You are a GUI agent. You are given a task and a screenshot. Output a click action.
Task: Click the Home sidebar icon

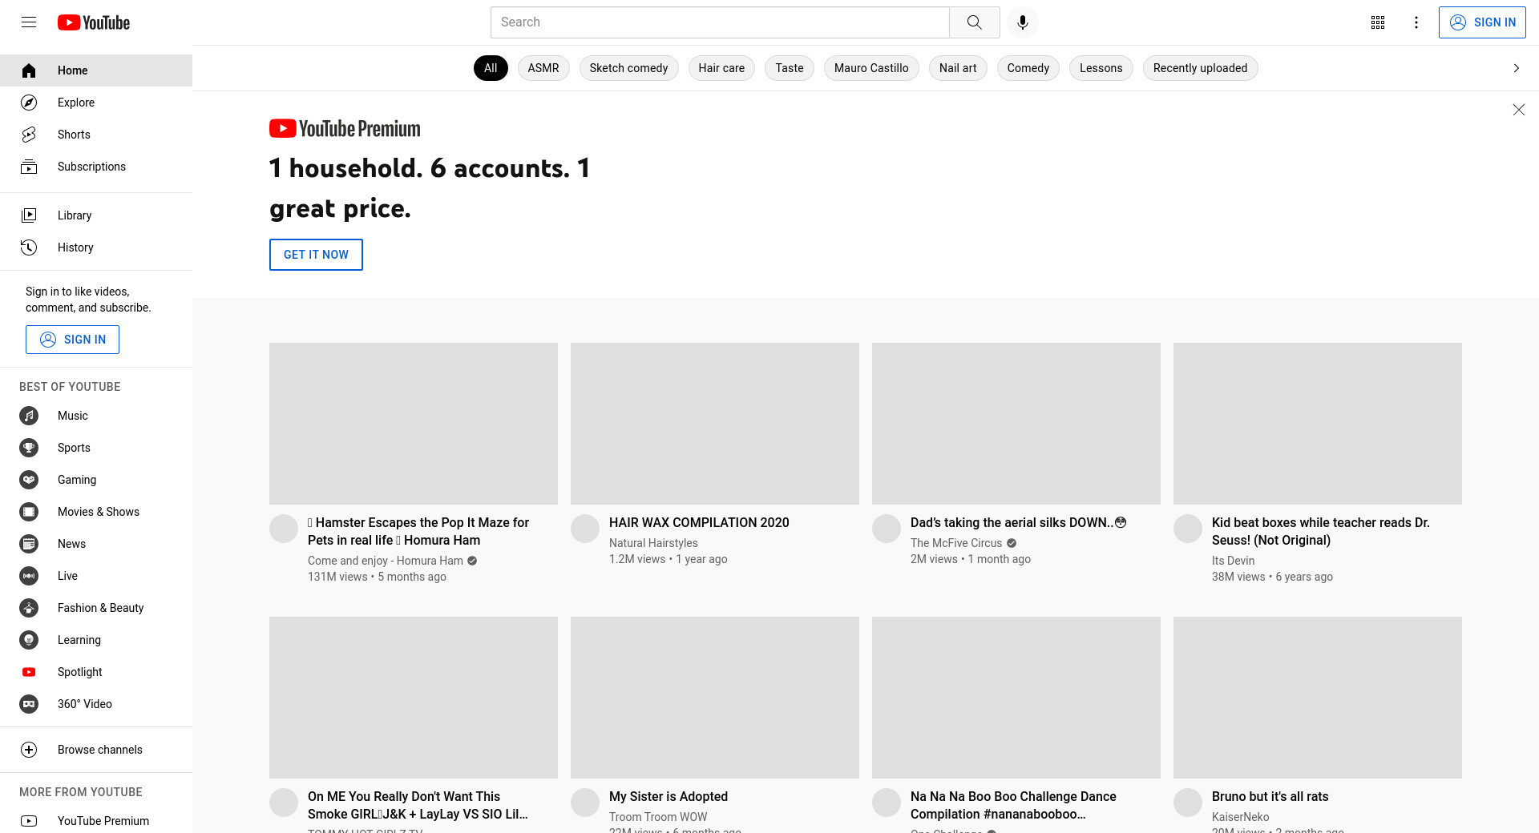click(29, 70)
